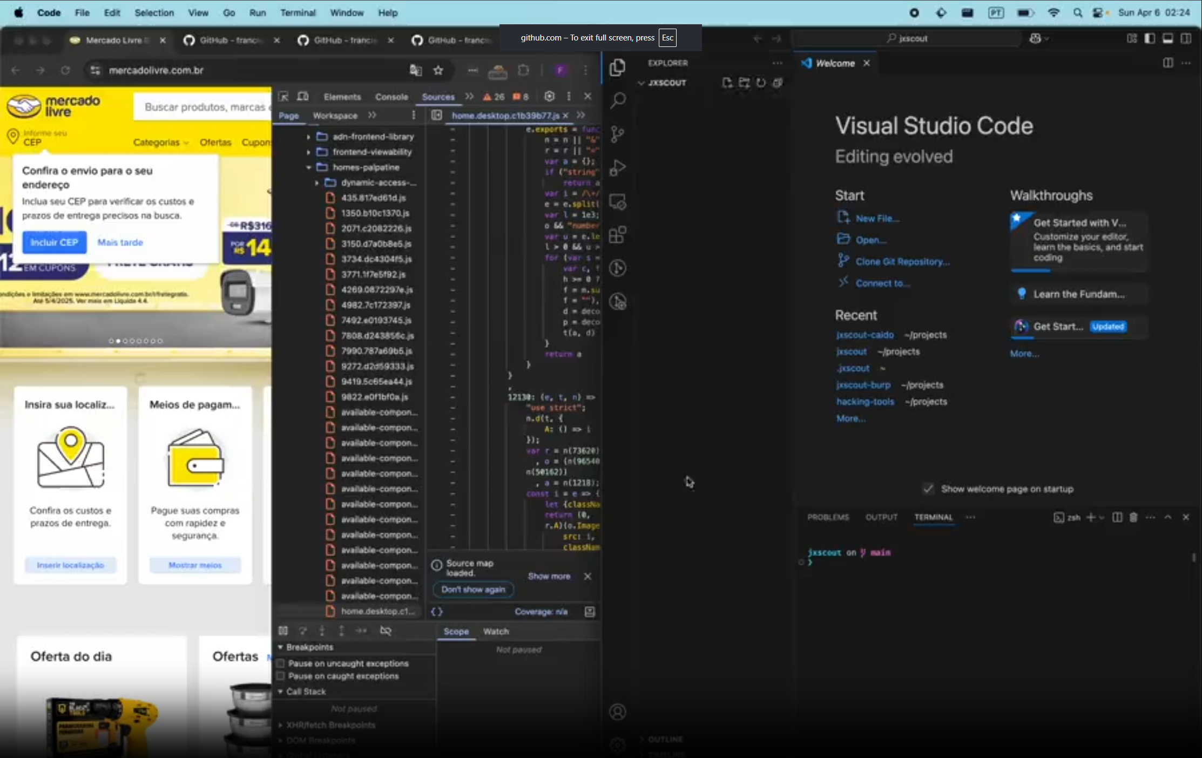Reload the mercadolivre.com.br page

[x=65, y=70]
